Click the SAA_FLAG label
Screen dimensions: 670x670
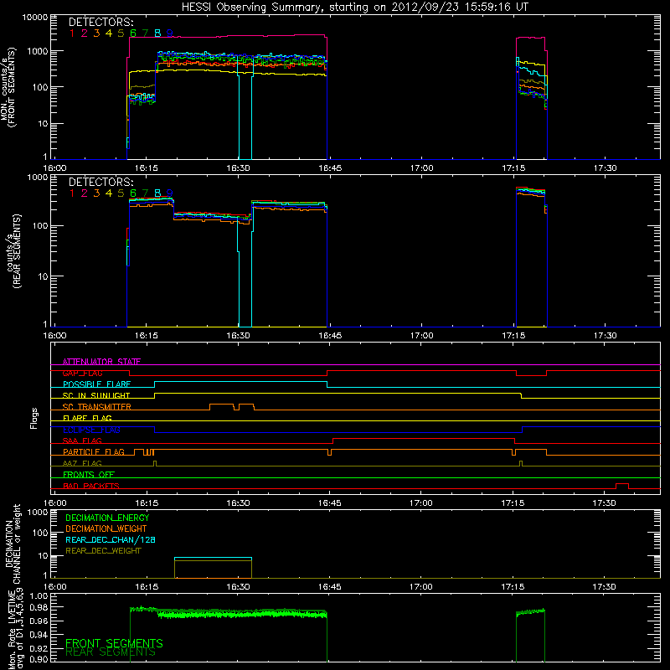point(82,441)
